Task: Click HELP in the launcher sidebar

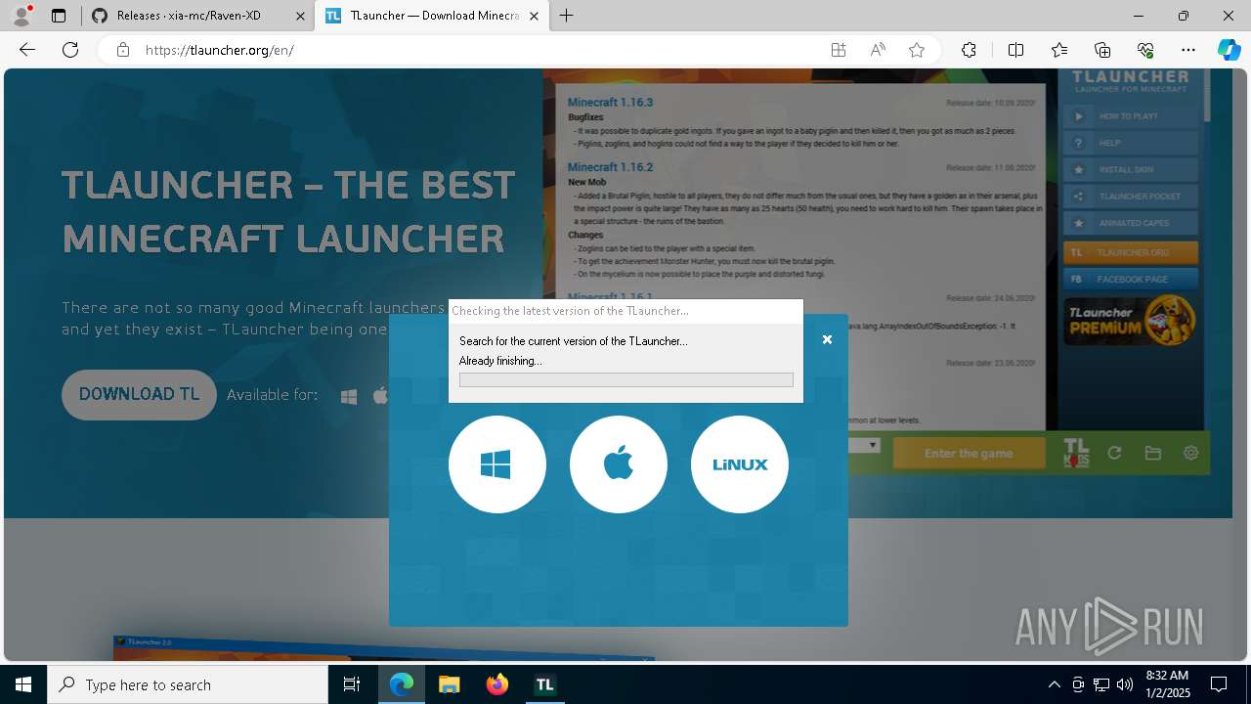Action: [1131, 143]
